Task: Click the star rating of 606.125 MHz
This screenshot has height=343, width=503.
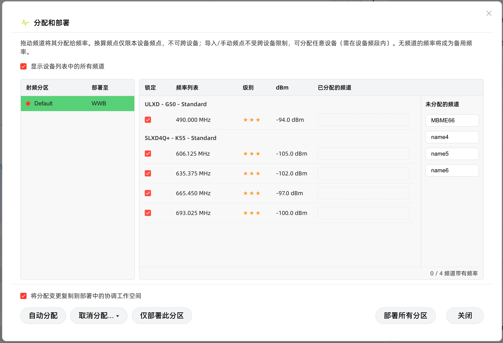Action: 252,154
